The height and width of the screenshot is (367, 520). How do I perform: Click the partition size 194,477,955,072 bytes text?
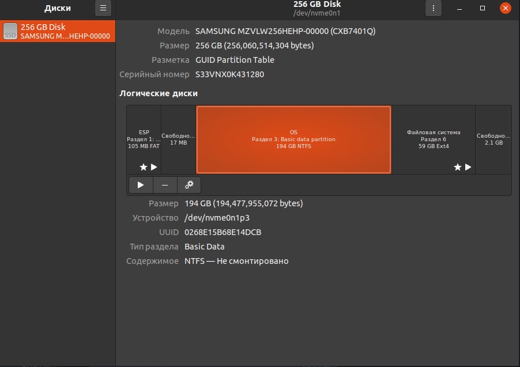tap(244, 203)
